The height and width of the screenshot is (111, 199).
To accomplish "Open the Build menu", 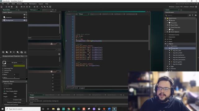I will coord(13,4).
